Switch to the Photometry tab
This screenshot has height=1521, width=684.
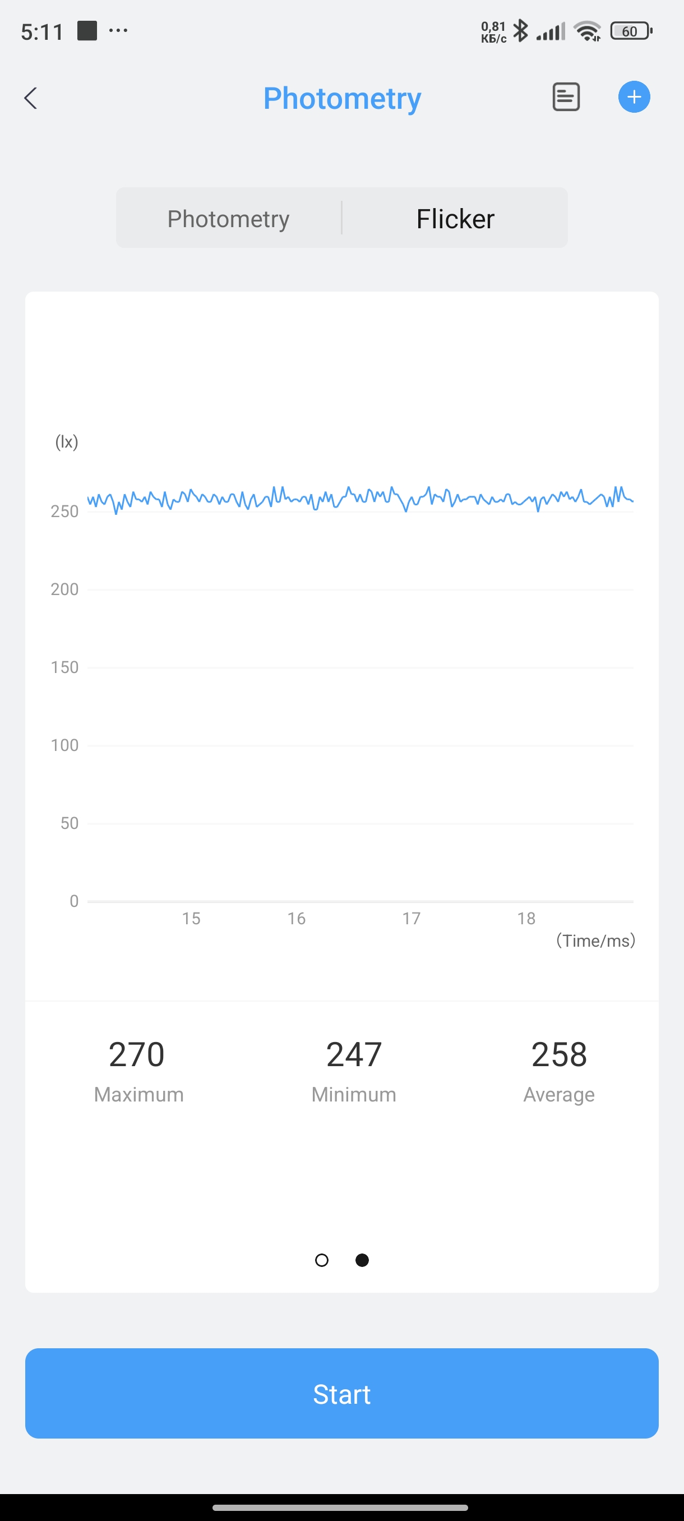(228, 219)
